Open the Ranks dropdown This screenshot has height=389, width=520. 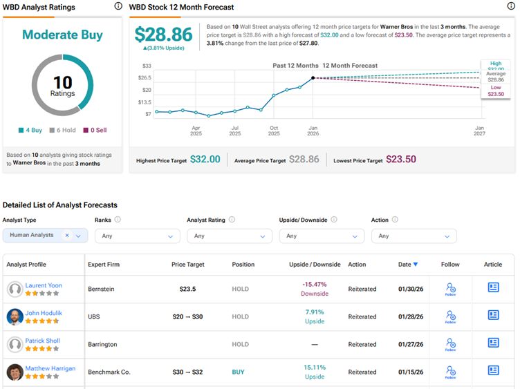point(137,236)
